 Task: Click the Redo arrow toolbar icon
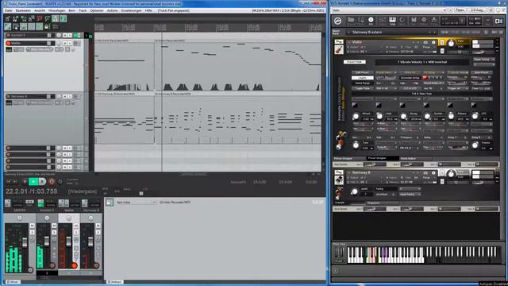click(x=48, y=18)
